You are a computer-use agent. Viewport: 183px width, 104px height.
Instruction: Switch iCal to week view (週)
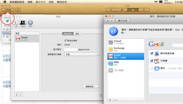(122, 10)
